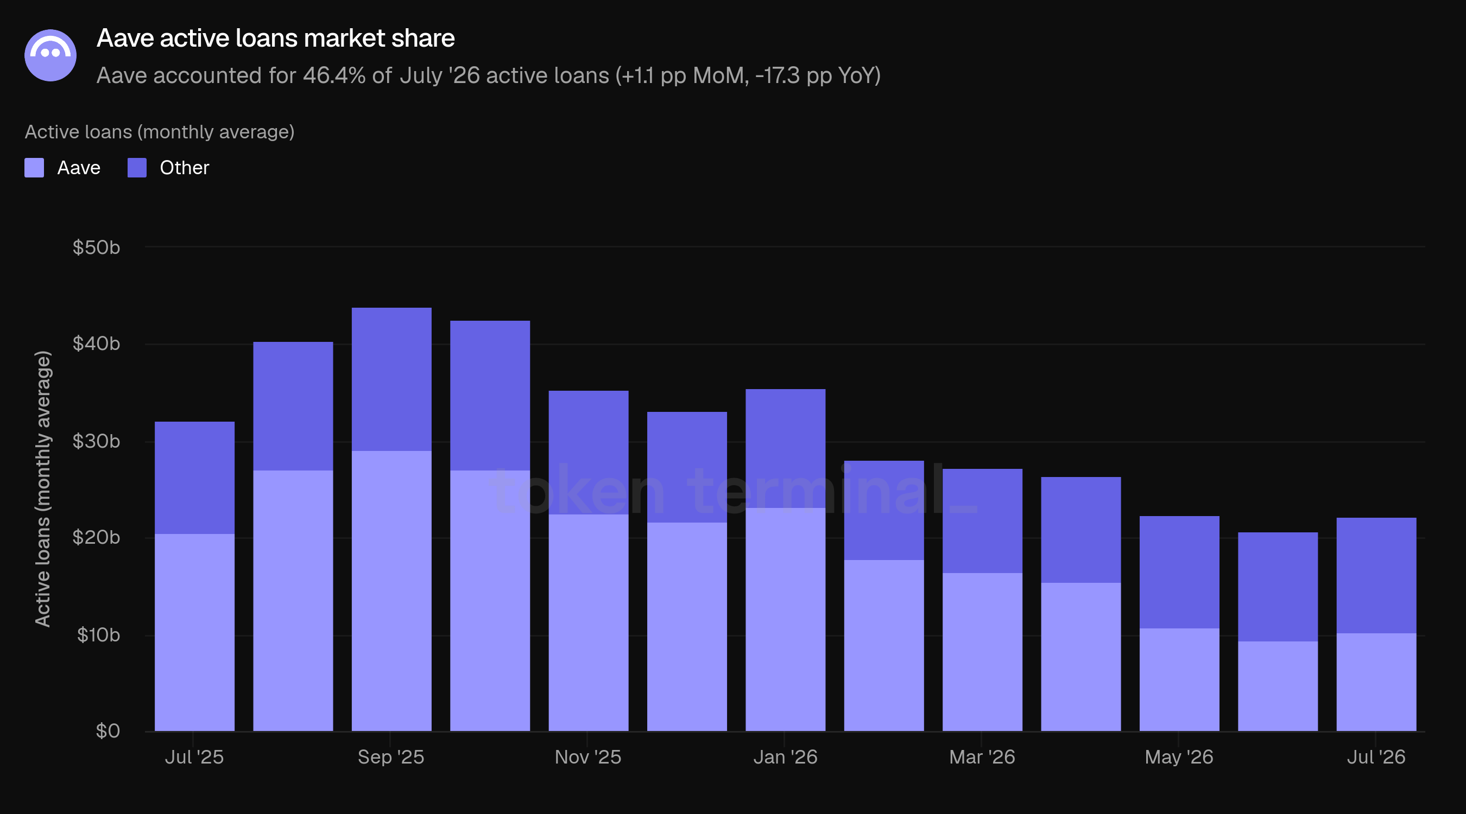Click the Other segment of the Jun '26 bar
This screenshot has height=814, width=1466.
[x=1278, y=587]
